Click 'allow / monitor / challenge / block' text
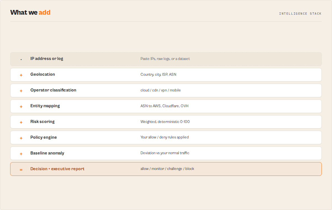This screenshot has width=332, height=210. click(x=167, y=169)
